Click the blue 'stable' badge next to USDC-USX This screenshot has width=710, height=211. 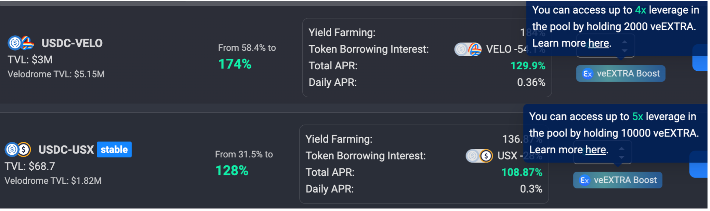click(114, 150)
